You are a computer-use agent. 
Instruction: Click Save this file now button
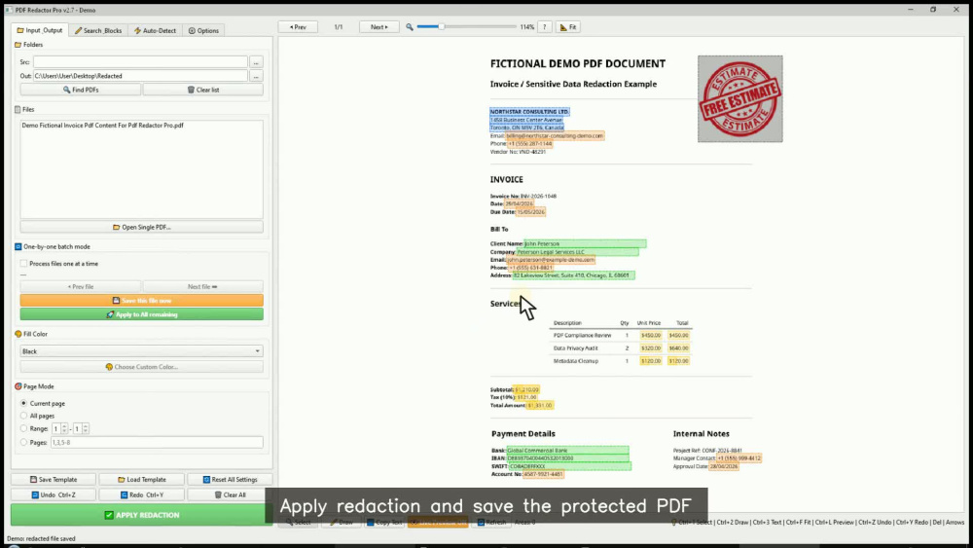tap(141, 301)
